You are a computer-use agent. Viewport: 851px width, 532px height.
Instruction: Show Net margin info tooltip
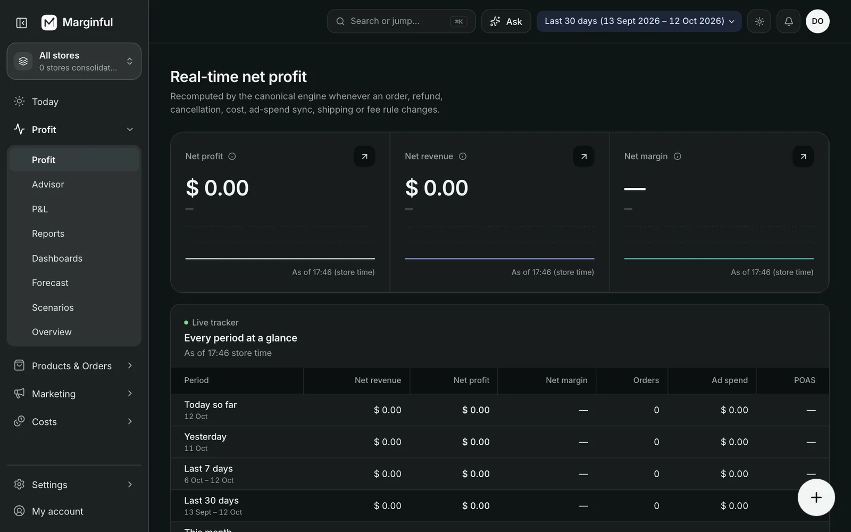pyautogui.click(x=678, y=156)
